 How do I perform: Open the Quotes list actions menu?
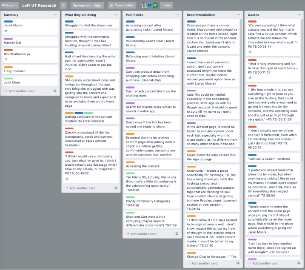pos(299,15)
